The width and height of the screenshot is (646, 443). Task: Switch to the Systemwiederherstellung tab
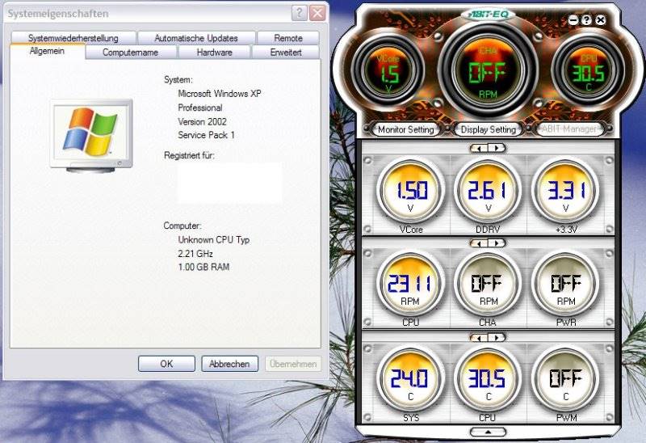73,38
